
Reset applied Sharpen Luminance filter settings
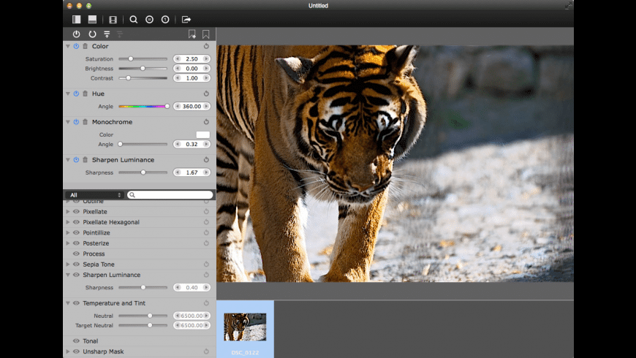pyautogui.click(x=206, y=160)
